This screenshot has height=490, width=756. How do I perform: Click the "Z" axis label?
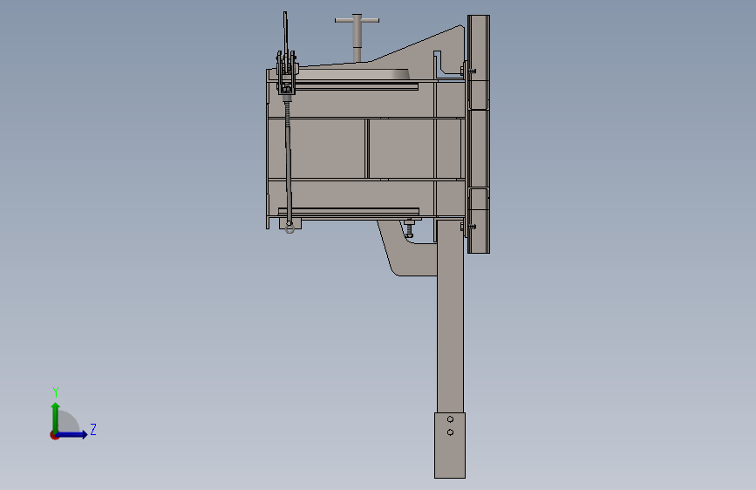point(93,429)
